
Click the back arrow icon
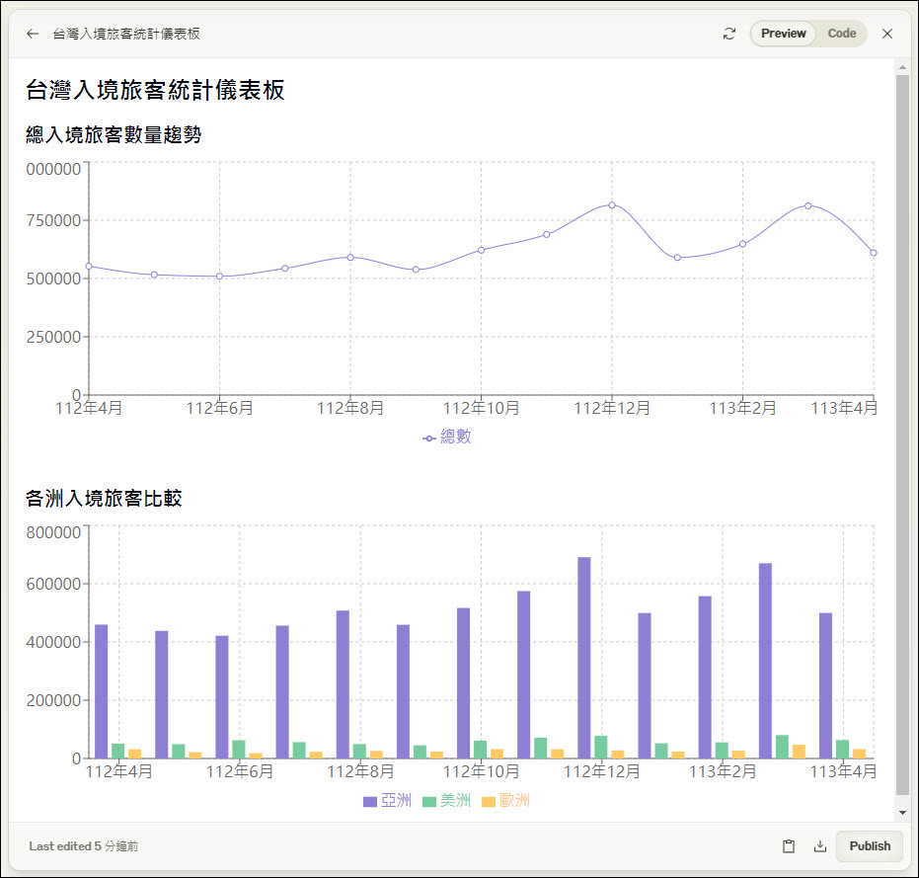point(33,34)
